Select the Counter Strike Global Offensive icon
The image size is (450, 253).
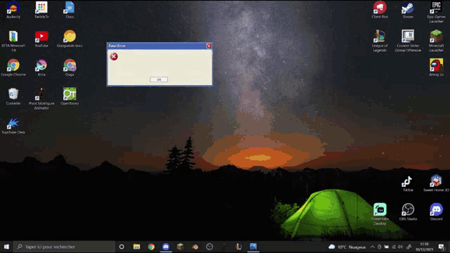[408, 41]
